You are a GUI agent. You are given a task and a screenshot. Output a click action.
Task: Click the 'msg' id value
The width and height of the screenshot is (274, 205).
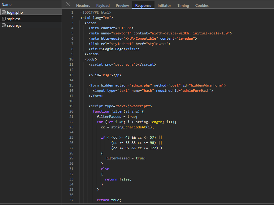[106, 75]
